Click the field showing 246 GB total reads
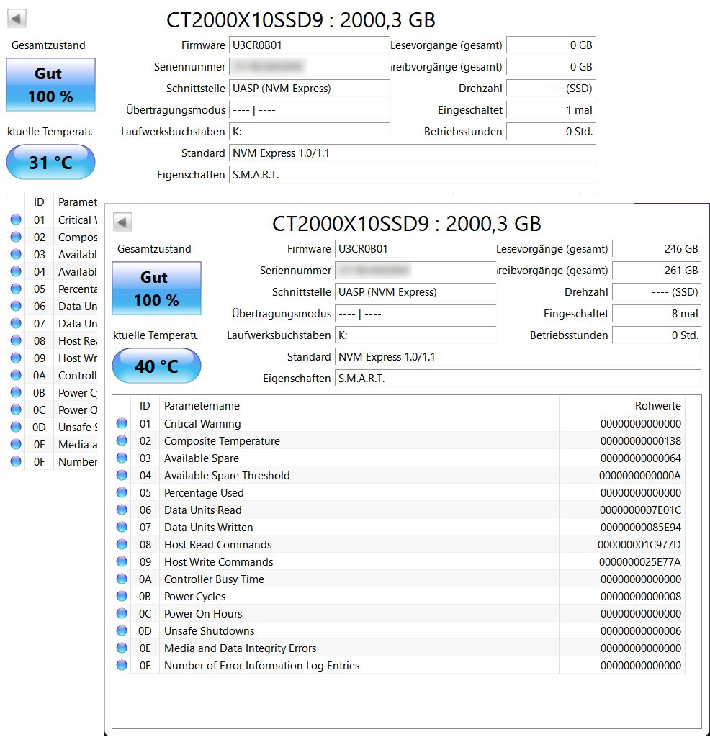The height and width of the screenshot is (737, 710). 656,249
